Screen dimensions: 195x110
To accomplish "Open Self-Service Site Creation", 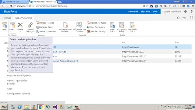I will click(x=79, y=27).
